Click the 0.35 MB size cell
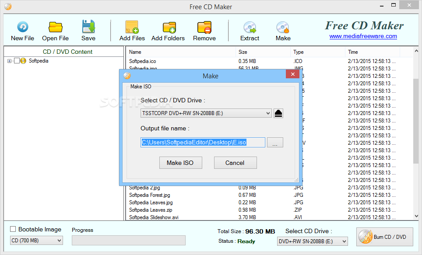This screenshot has width=422, height=255. pyautogui.click(x=247, y=61)
